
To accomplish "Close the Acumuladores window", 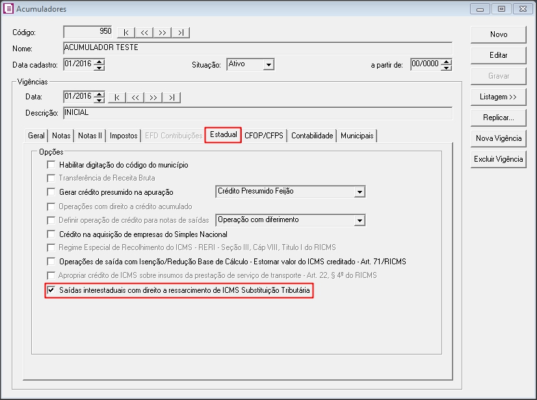I will tap(523, 8).
